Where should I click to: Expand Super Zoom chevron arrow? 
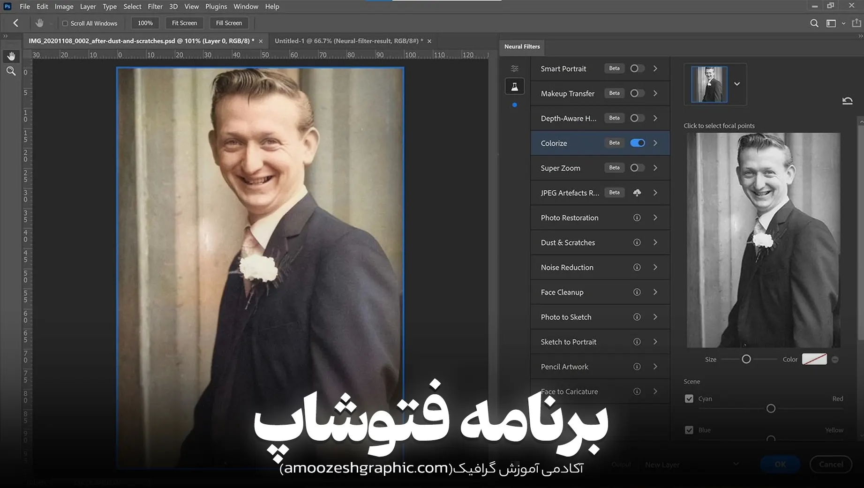(655, 168)
